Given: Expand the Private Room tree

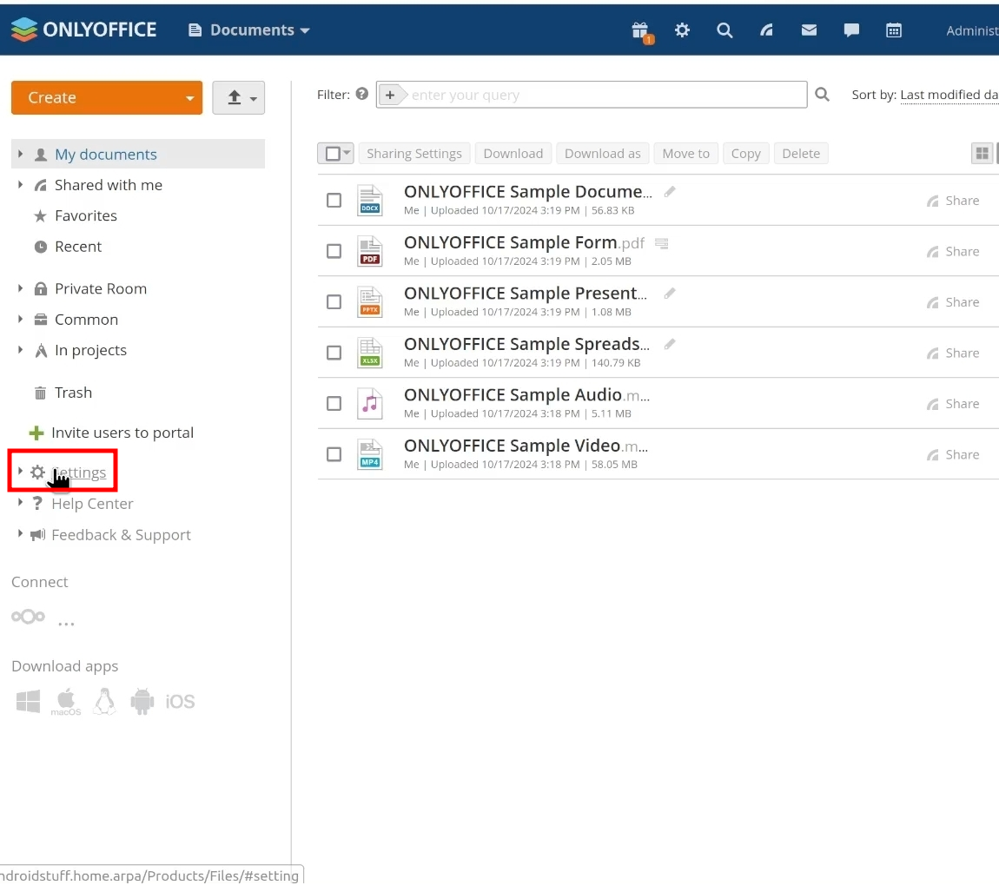Looking at the screenshot, I should coord(20,288).
